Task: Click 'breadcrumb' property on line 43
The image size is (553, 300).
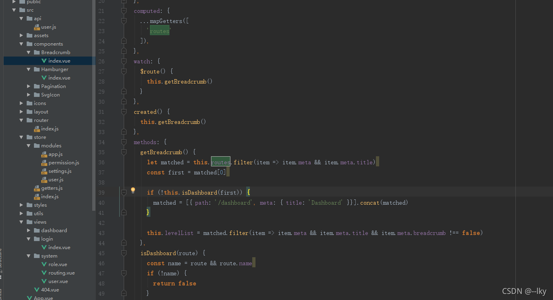Action: pyautogui.click(x=429, y=233)
